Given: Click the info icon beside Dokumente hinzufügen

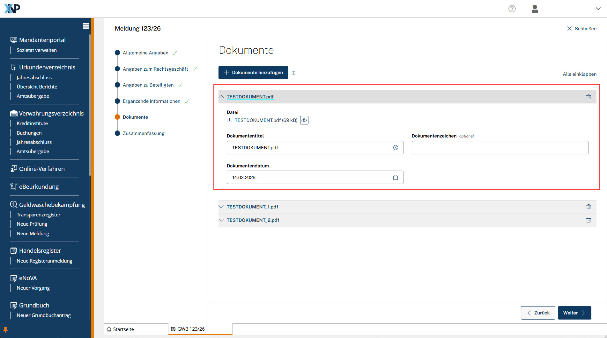Looking at the screenshot, I should [294, 73].
